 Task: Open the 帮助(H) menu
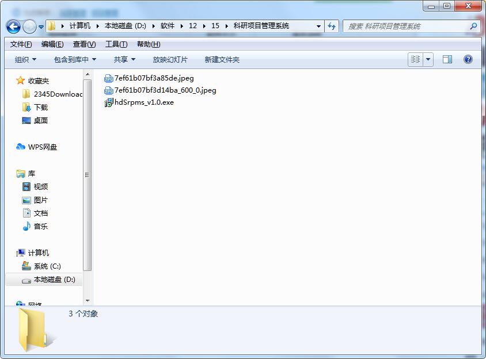[x=149, y=44]
